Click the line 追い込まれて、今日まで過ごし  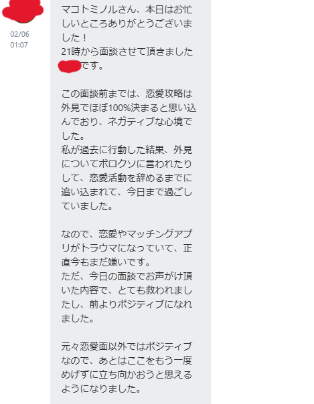click(x=127, y=192)
